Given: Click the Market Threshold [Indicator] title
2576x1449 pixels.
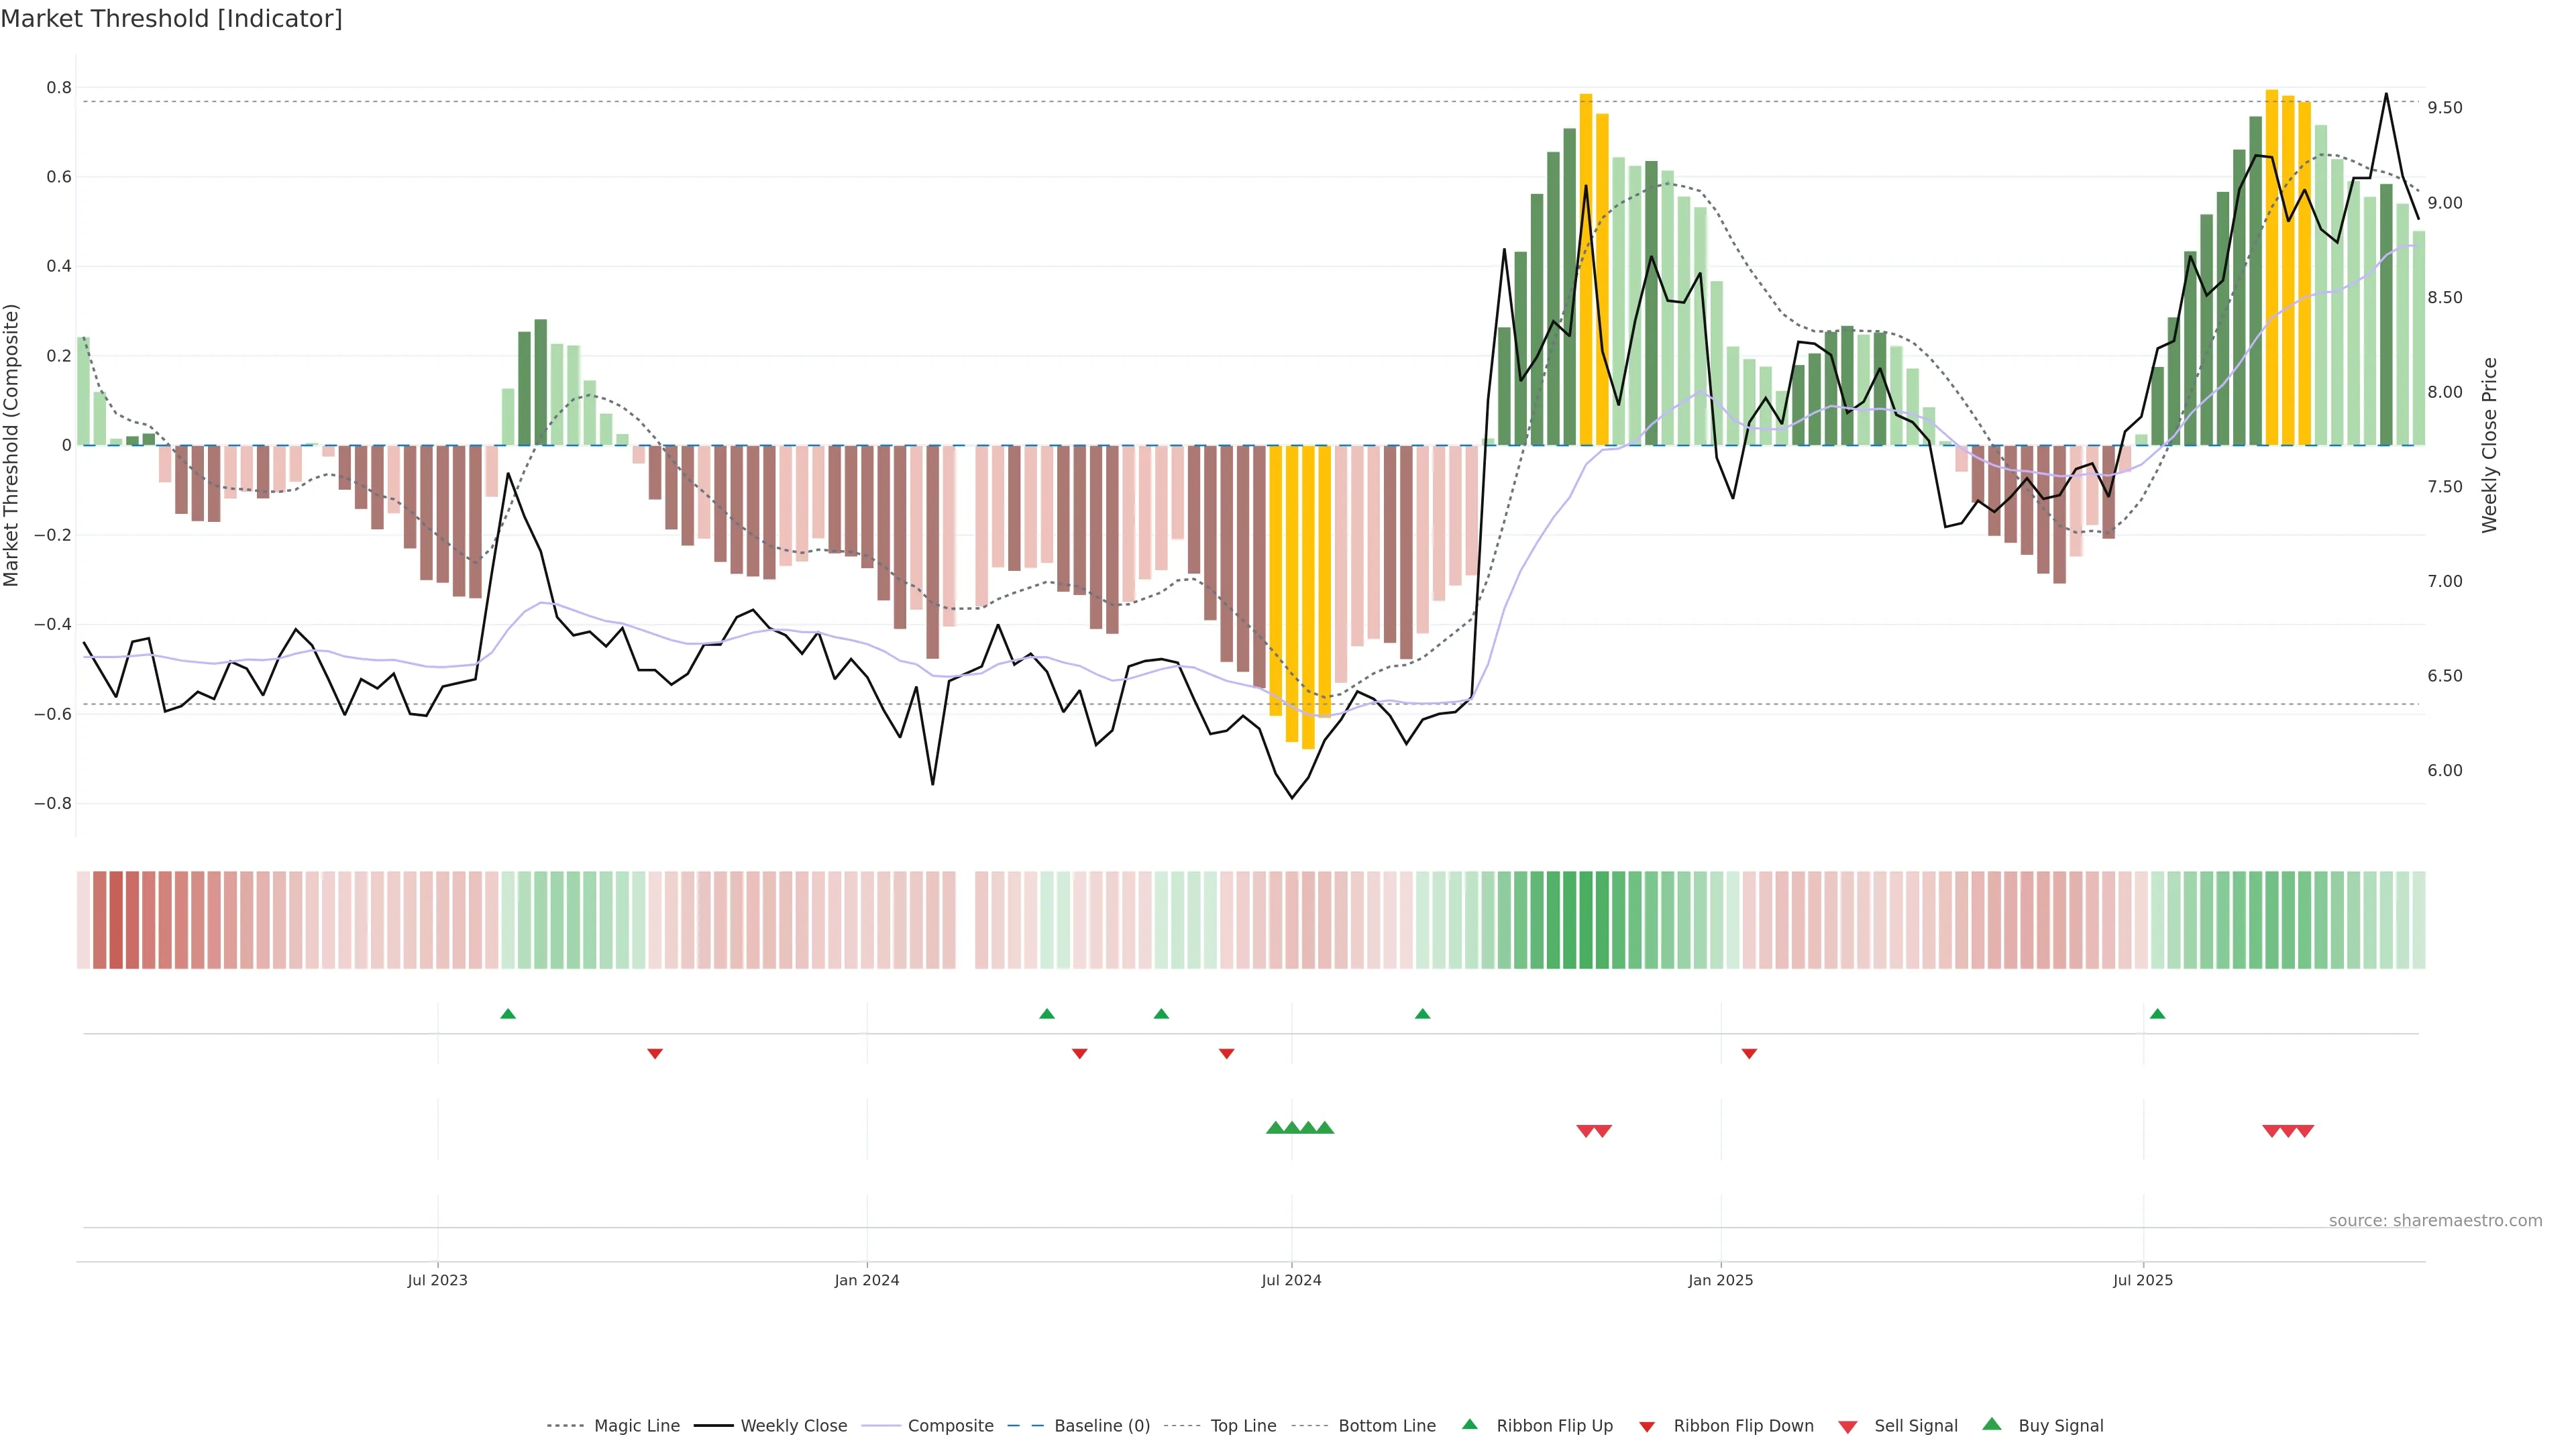Looking at the screenshot, I should pyautogui.click(x=172, y=19).
